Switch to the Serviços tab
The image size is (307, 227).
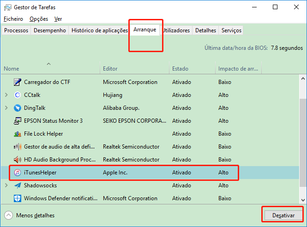231,30
